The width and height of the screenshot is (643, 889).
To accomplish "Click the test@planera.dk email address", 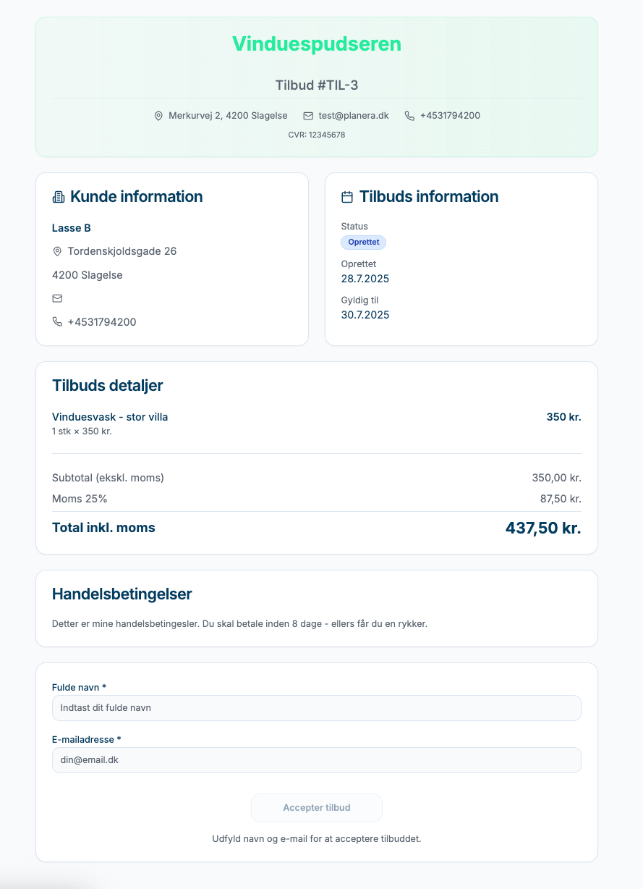I will [x=354, y=116].
